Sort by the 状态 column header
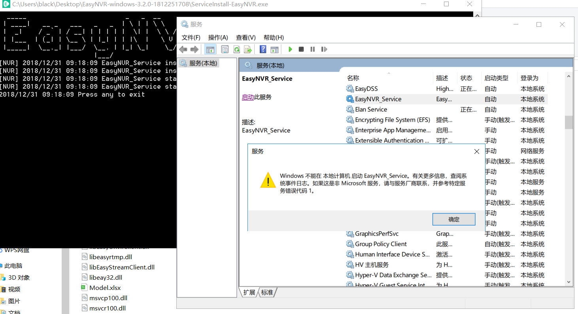This screenshot has width=578, height=314. point(467,78)
